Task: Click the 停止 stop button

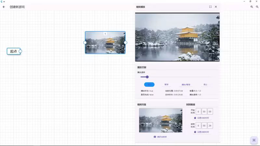Action: [x=205, y=85]
